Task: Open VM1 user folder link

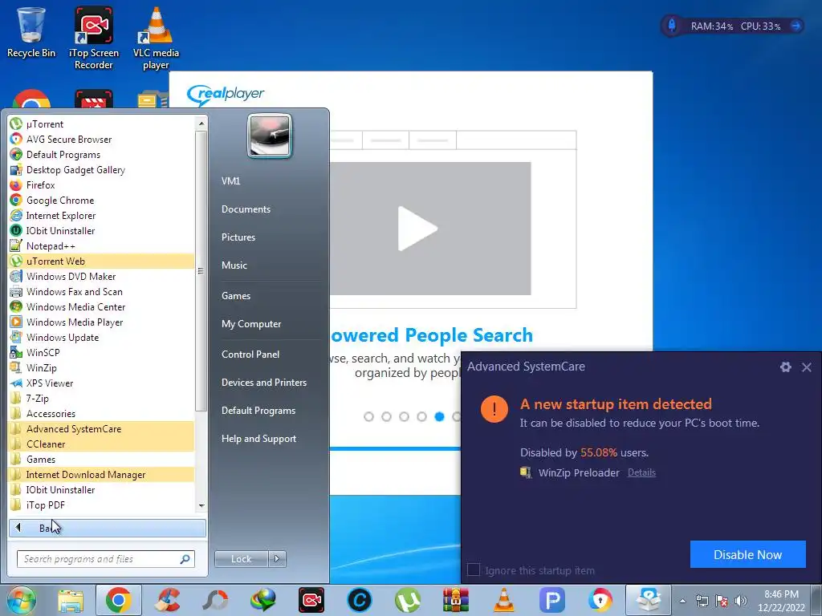Action: pos(230,180)
